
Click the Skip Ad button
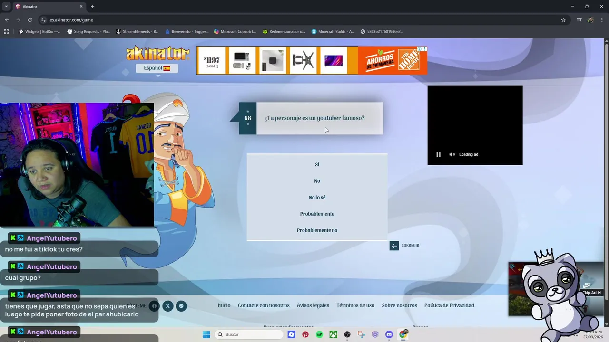(x=592, y=293)
